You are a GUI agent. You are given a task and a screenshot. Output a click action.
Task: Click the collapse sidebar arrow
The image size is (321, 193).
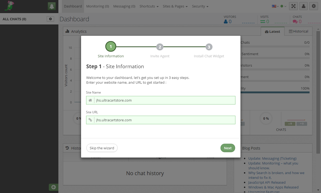click(x=53, y=187)
